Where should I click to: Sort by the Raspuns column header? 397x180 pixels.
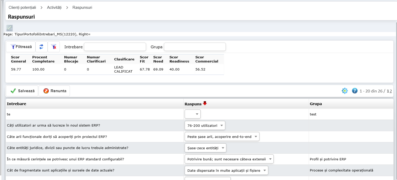pos(193,104)
